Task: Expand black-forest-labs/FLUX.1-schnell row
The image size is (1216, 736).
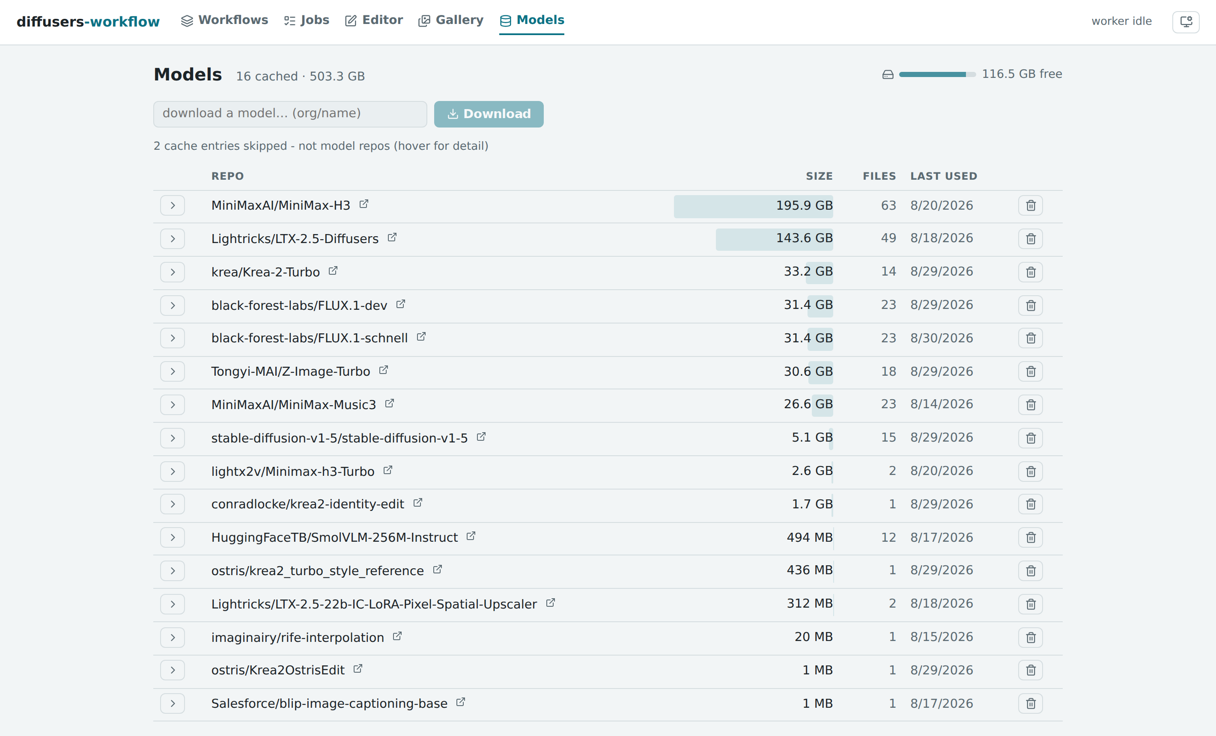Action: point(172,338)
